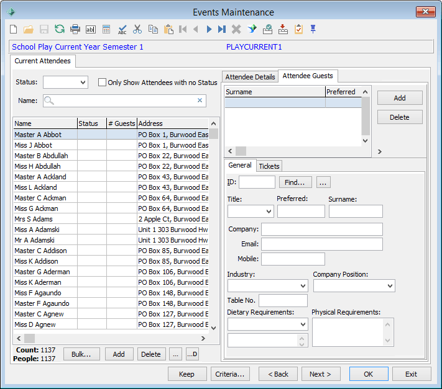Click the ellipsis button next to Find
The width and height of the screenshot is (442, 389).
point(323,182)
